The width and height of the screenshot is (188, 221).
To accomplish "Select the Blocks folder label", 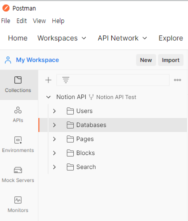I will (86, 153).
